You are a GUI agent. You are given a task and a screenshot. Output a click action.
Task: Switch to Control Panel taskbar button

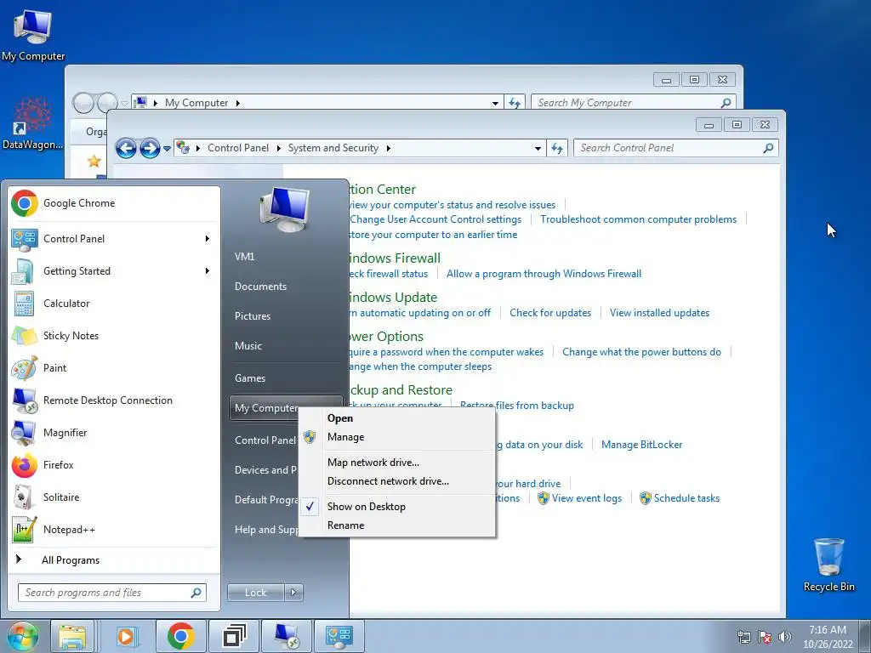coord(339,636)
